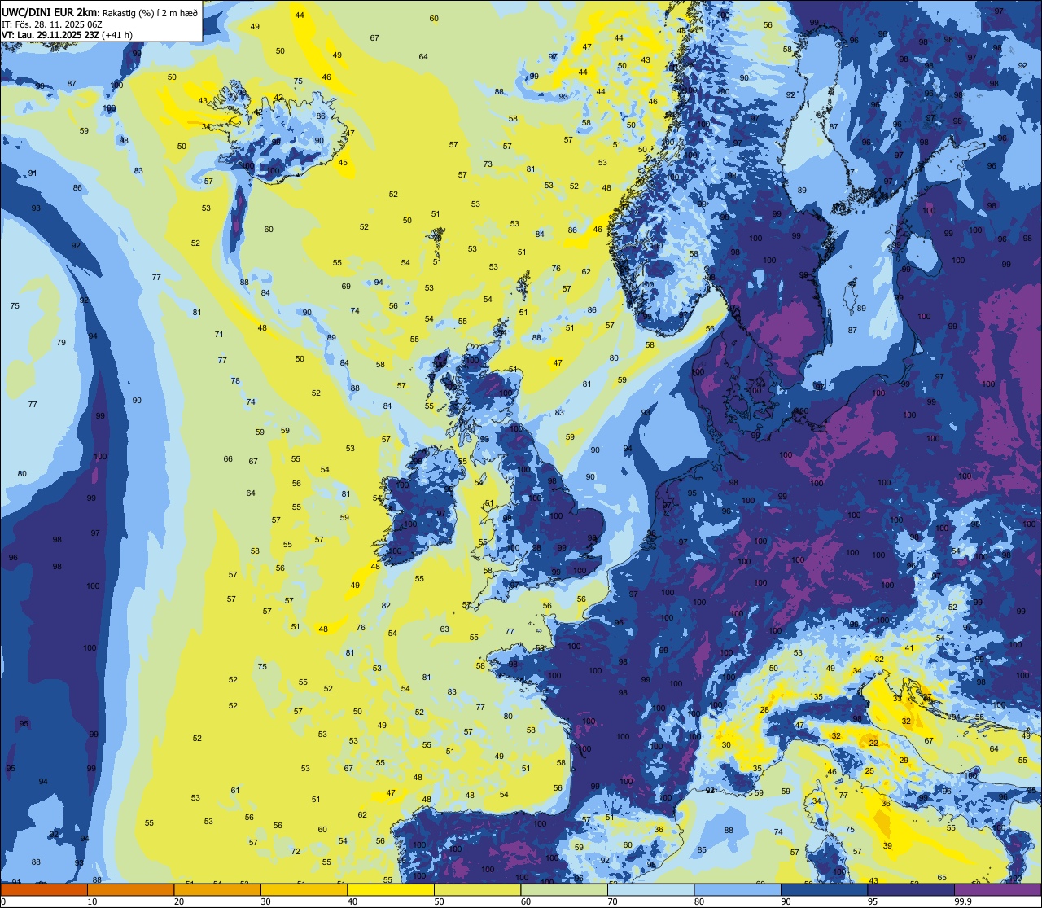Click the legend segment between 80 and 90
The height and width of the screenshot is (908, 1042).
point(738,889)
